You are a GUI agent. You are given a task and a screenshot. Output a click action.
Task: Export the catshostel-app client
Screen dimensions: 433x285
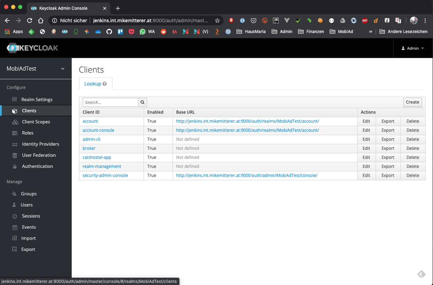pos(388,157)
